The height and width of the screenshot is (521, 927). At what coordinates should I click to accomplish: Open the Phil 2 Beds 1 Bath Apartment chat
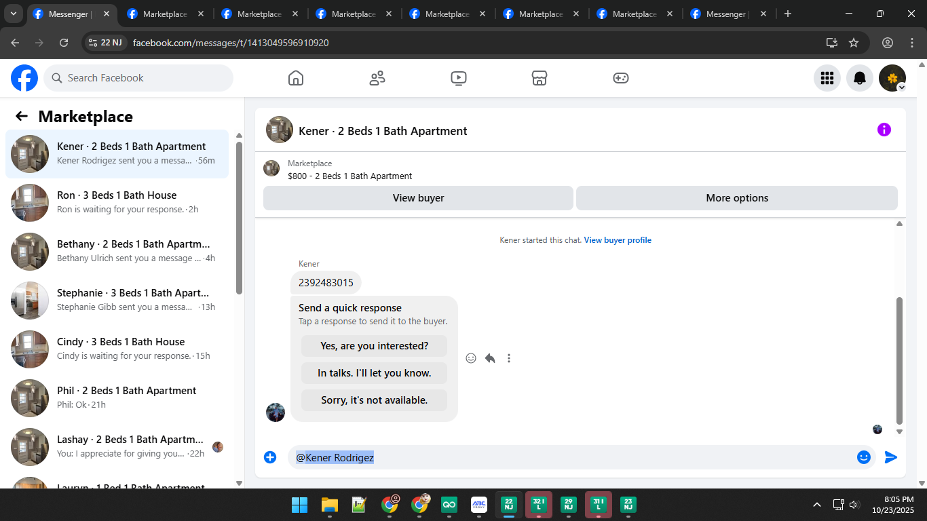pyautogui.click(x=117, y=398)
